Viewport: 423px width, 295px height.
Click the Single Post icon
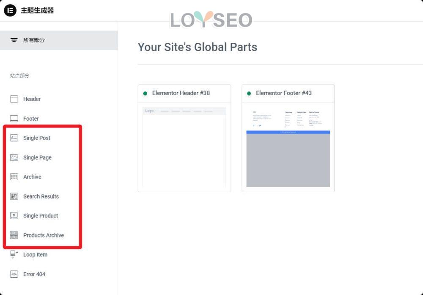click(x=14, y=138)
